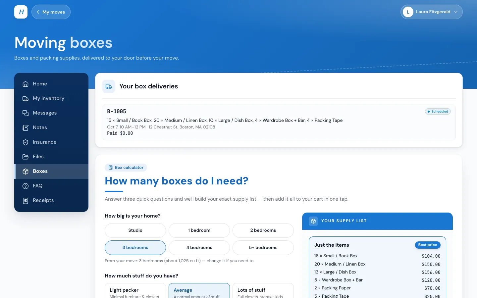
Task: Go back with My moves button
Action: 51,12
